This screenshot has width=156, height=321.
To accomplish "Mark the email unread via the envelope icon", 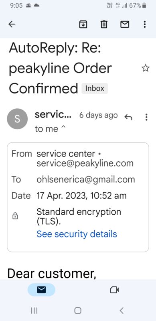I will tap(124, 24).
